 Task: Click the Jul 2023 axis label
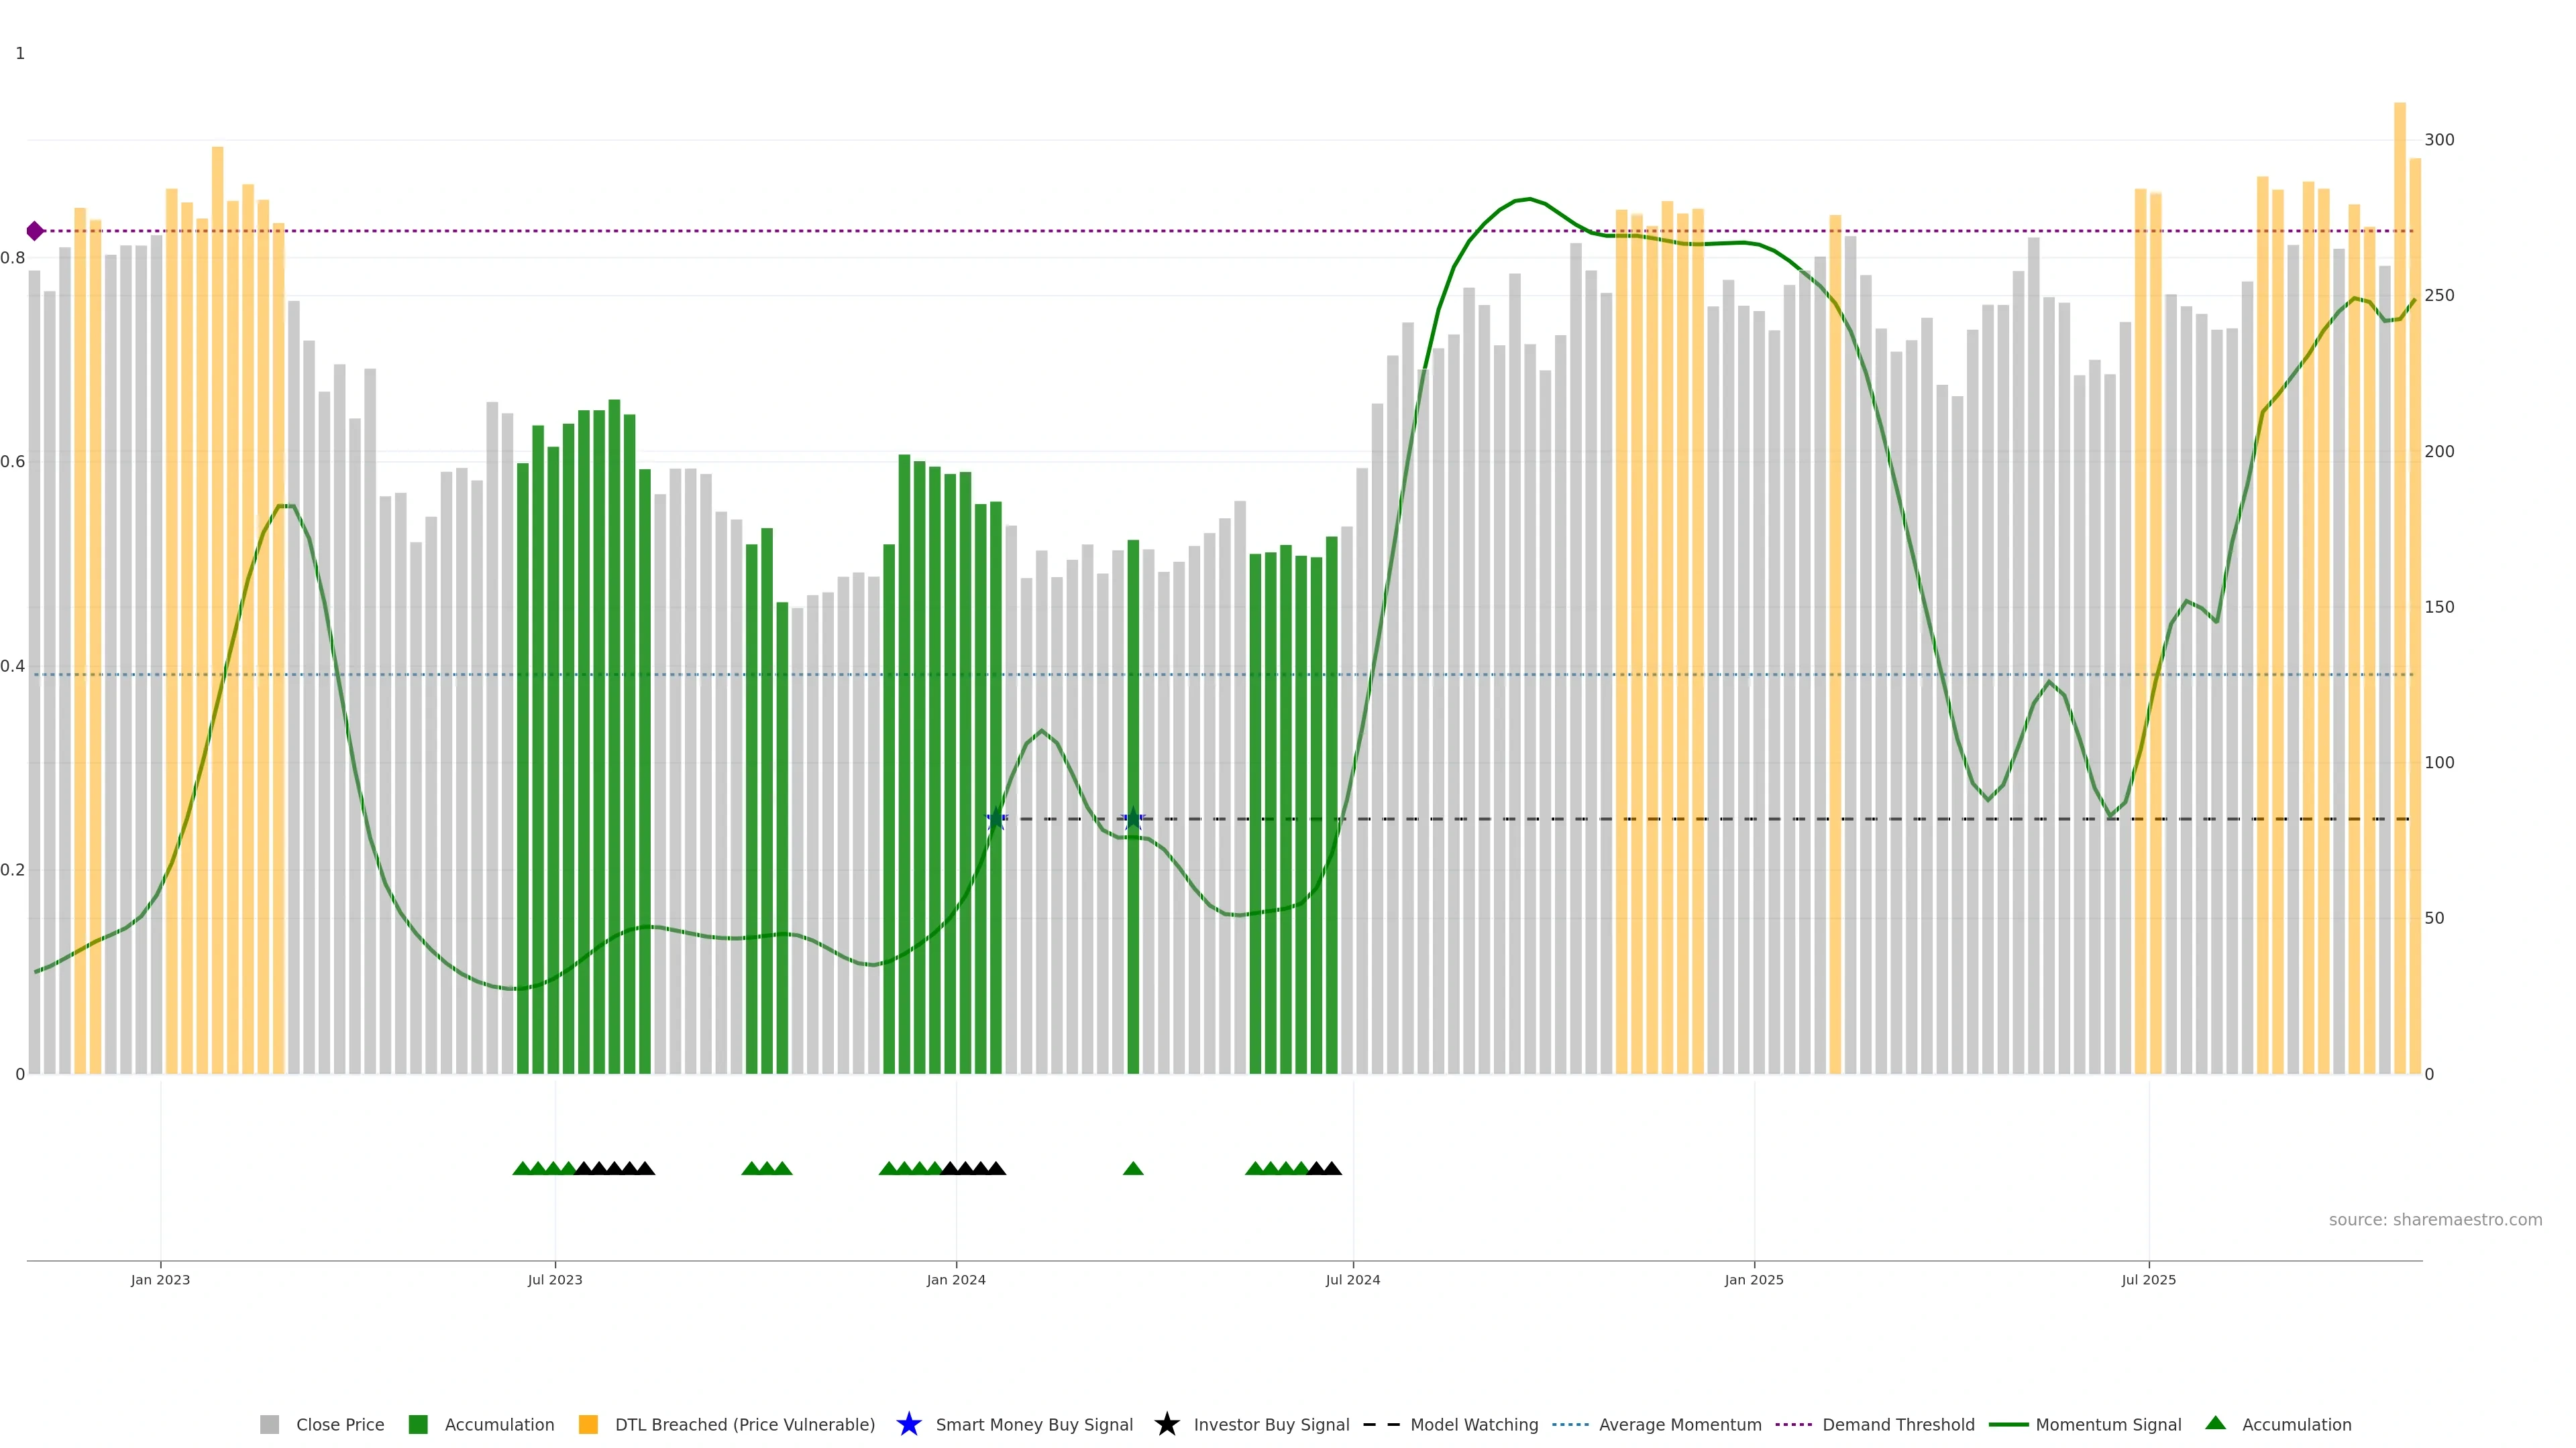(x=555, y=1279)
